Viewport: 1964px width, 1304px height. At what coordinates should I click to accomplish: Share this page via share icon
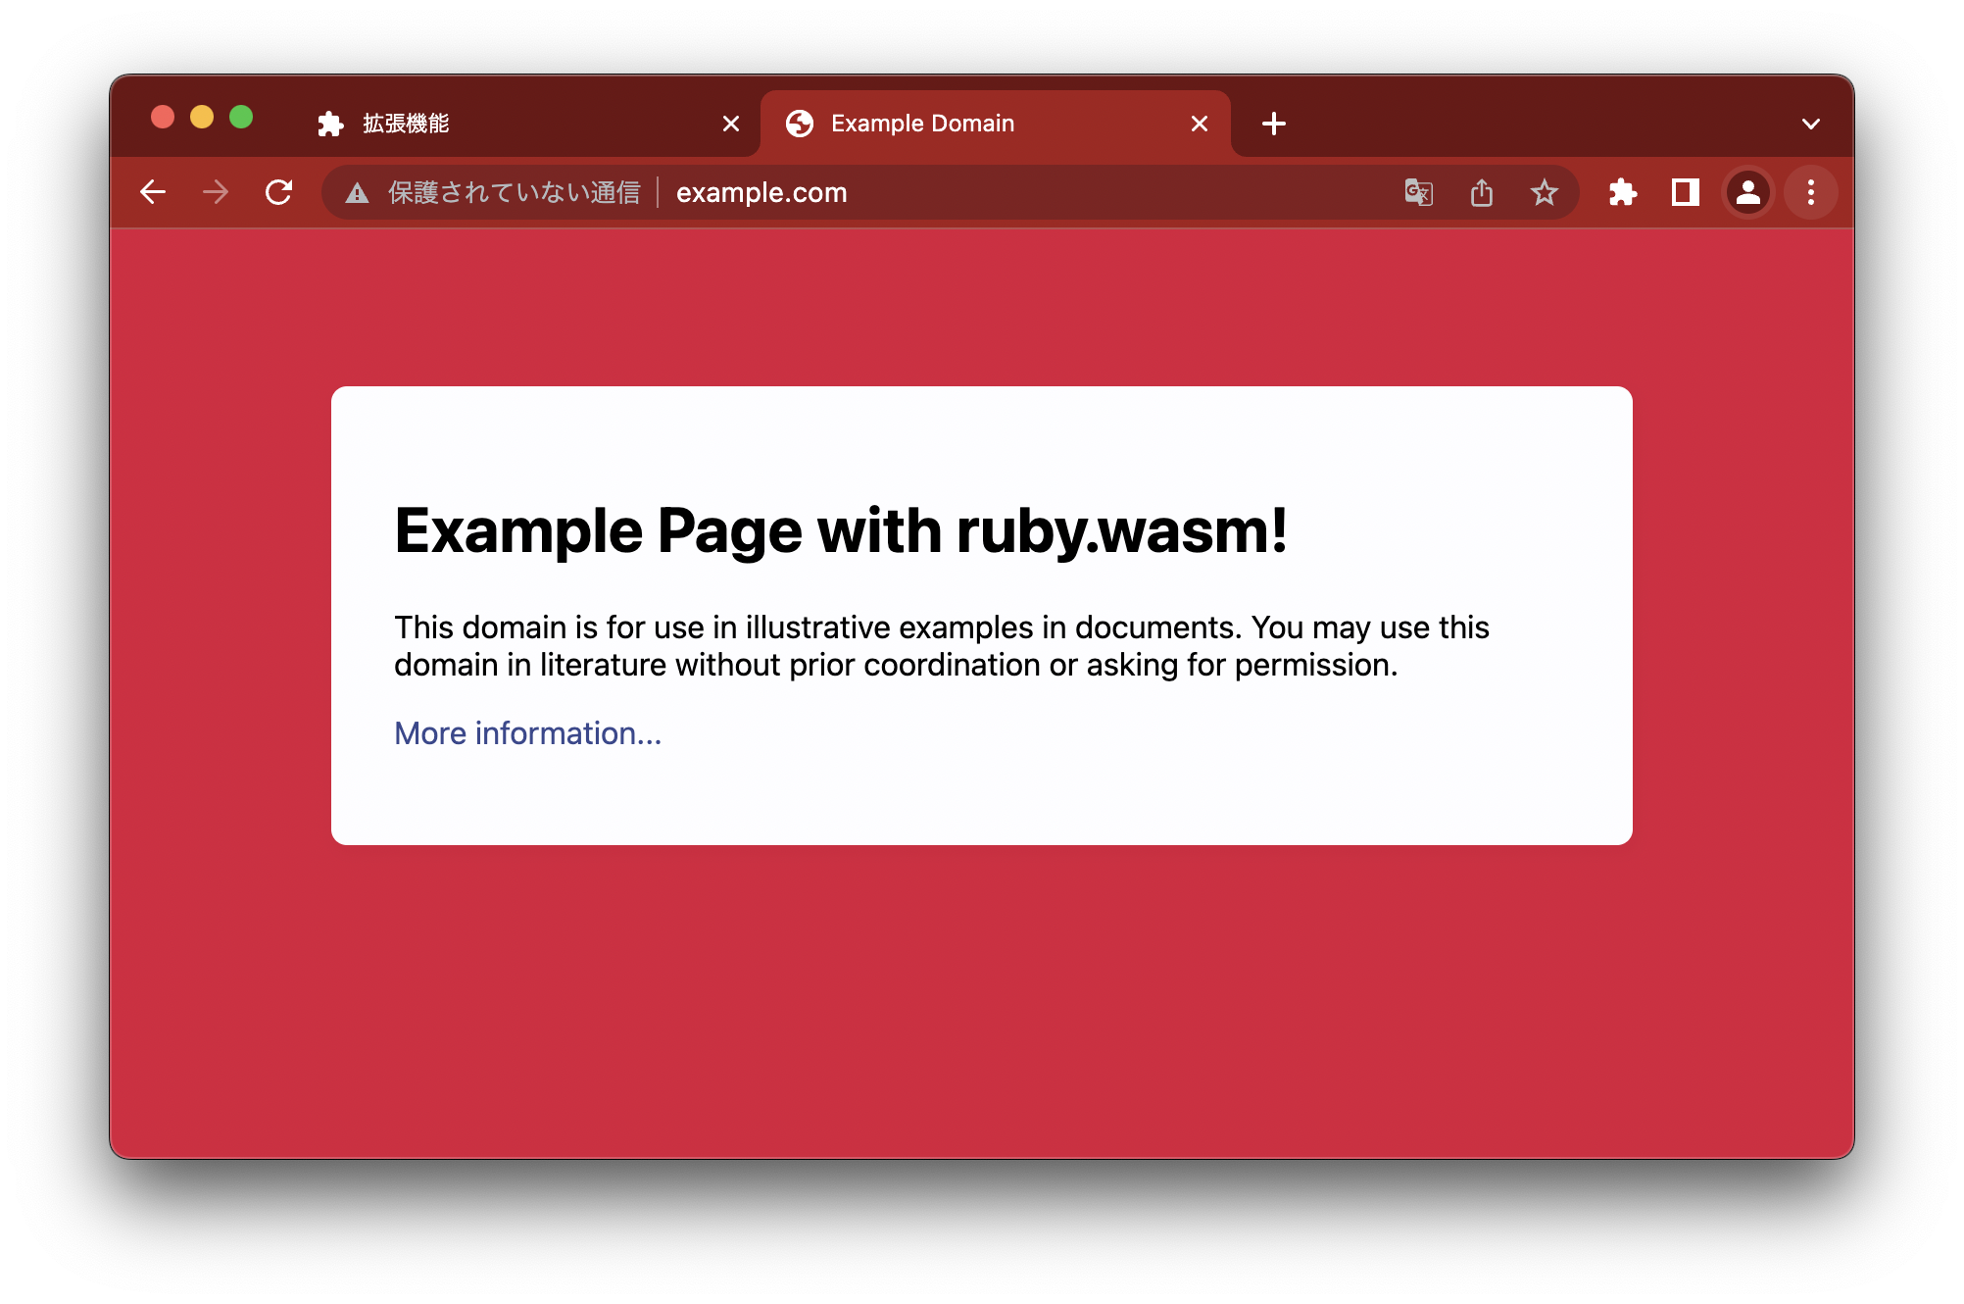click(x=1482, y=192)
